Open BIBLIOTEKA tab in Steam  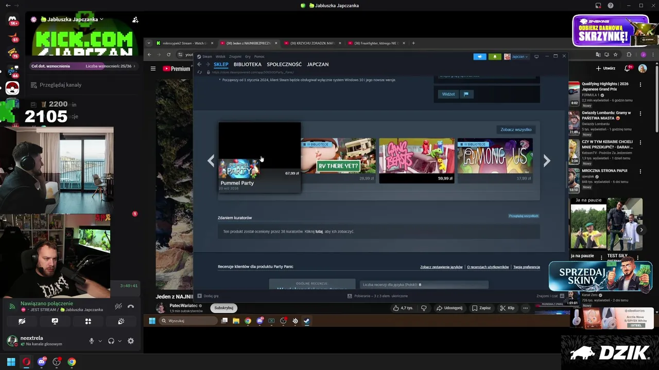coord(247,64)
